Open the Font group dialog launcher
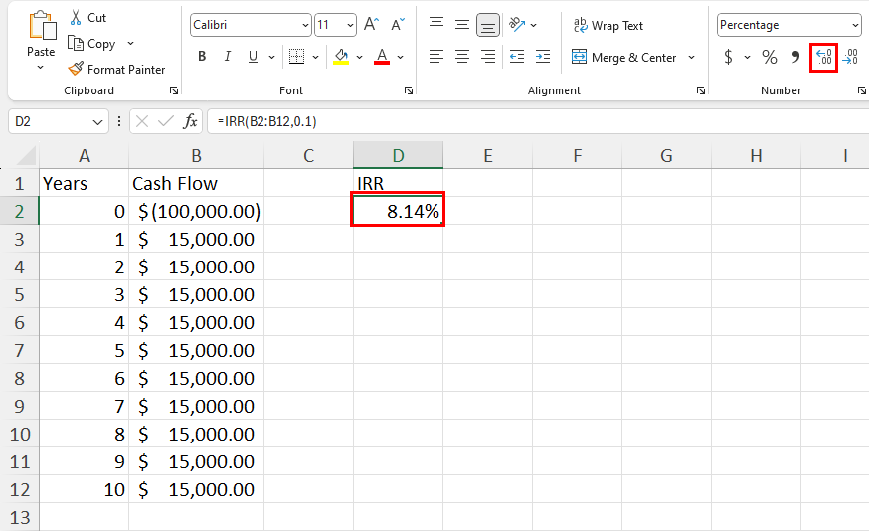The height and width of the screenshot is (531, 869). pyautogui.click(x=409, y=90)
